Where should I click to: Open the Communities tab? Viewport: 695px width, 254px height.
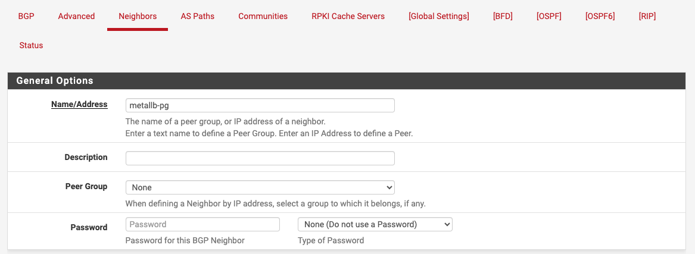coord(263,16)
